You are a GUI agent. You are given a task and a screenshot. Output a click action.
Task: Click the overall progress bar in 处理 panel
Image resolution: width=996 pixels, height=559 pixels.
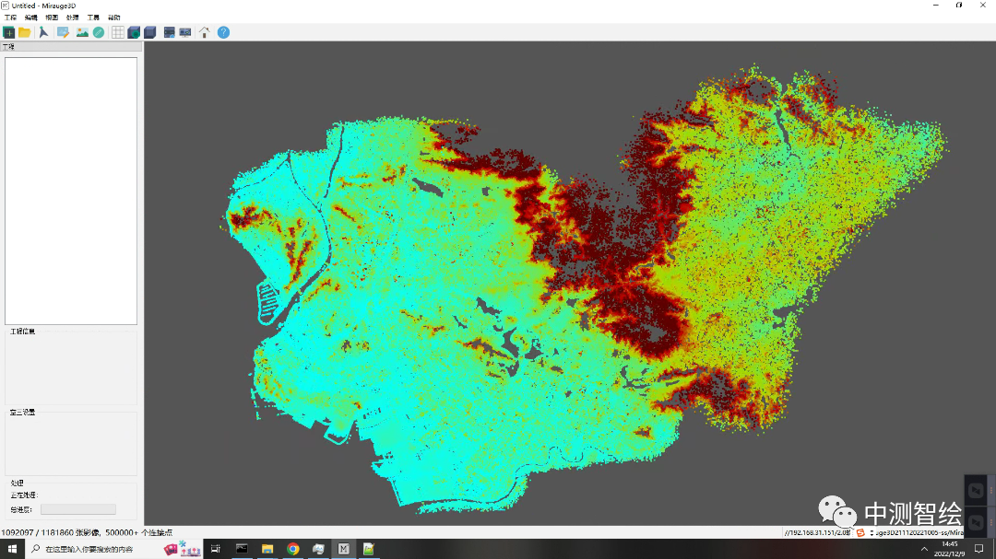78,509
